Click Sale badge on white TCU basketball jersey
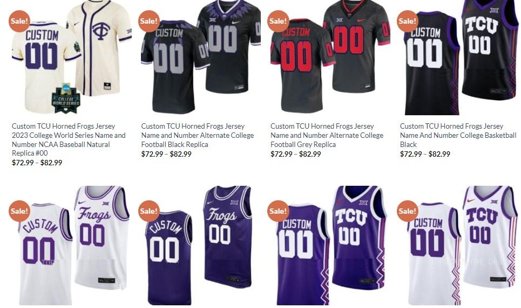Image resolution: width=521 pixels, height=308 pixels. point(408,211)
